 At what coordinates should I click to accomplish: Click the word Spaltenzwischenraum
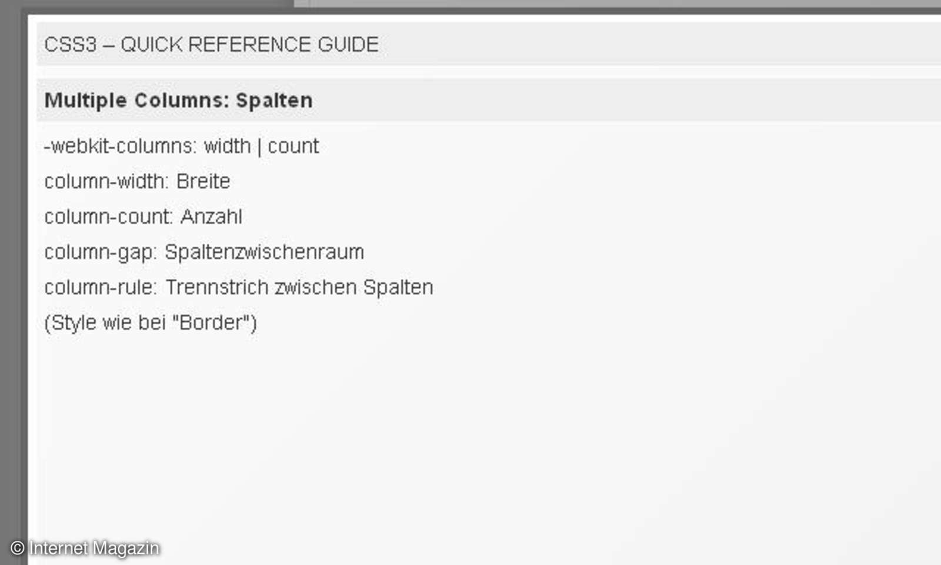264,252
